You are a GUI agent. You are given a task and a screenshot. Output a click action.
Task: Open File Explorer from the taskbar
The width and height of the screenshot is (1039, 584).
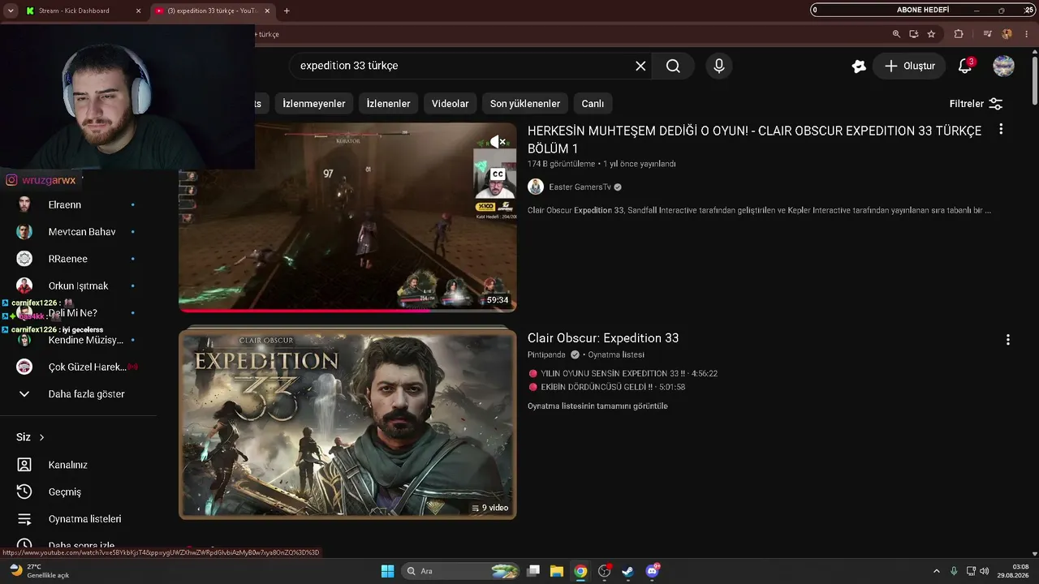pyautogui.click(x=557, y=571)
